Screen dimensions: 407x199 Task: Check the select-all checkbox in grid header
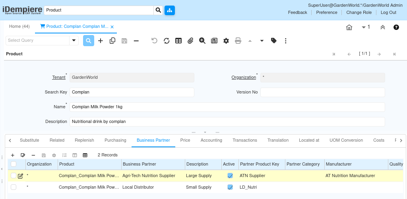[x=14, y=164]
